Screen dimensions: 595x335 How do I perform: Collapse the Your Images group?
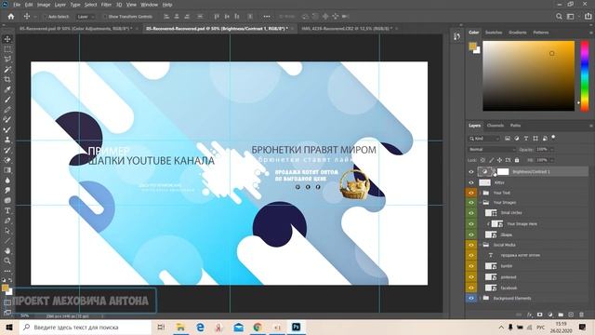(481, 203)
